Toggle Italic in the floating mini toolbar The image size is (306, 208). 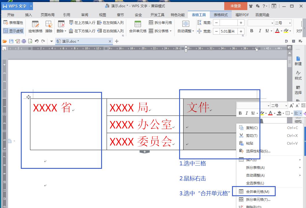pos(247,113)
